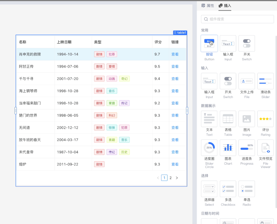Select the Button component icon under 常用
The image size is (277, 224).
(209, 44)
